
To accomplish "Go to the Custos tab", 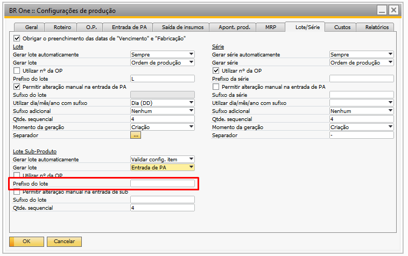I will [x=342, y=27].
